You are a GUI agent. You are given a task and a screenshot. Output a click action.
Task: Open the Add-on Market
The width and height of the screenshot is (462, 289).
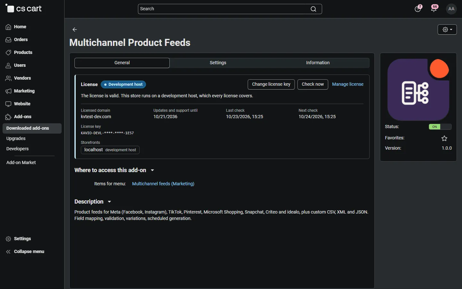point(21,163)
